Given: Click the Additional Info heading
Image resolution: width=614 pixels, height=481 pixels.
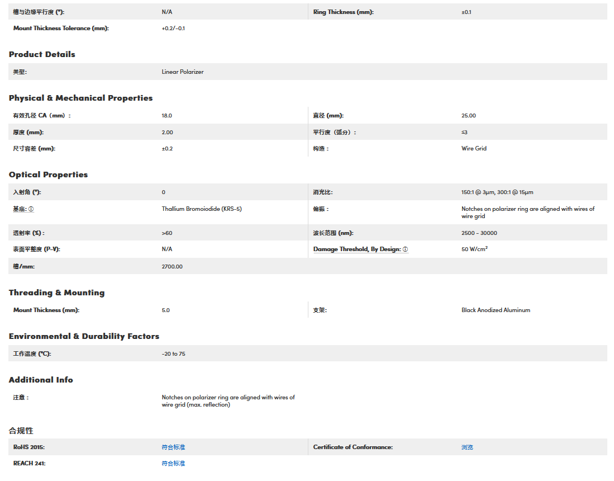Looking at the screenshot, I should tap(41, 380).
